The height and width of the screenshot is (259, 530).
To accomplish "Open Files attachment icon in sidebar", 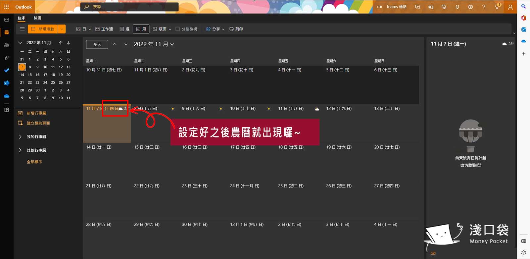I will click(x=7, y=58).
